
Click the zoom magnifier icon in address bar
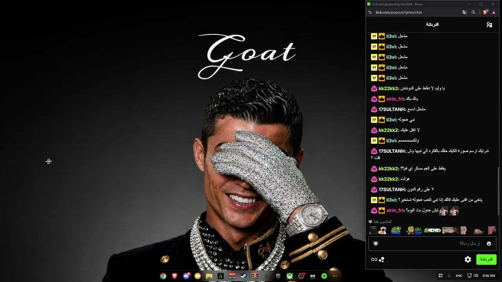pyautogui.click(x=473, y=12)
